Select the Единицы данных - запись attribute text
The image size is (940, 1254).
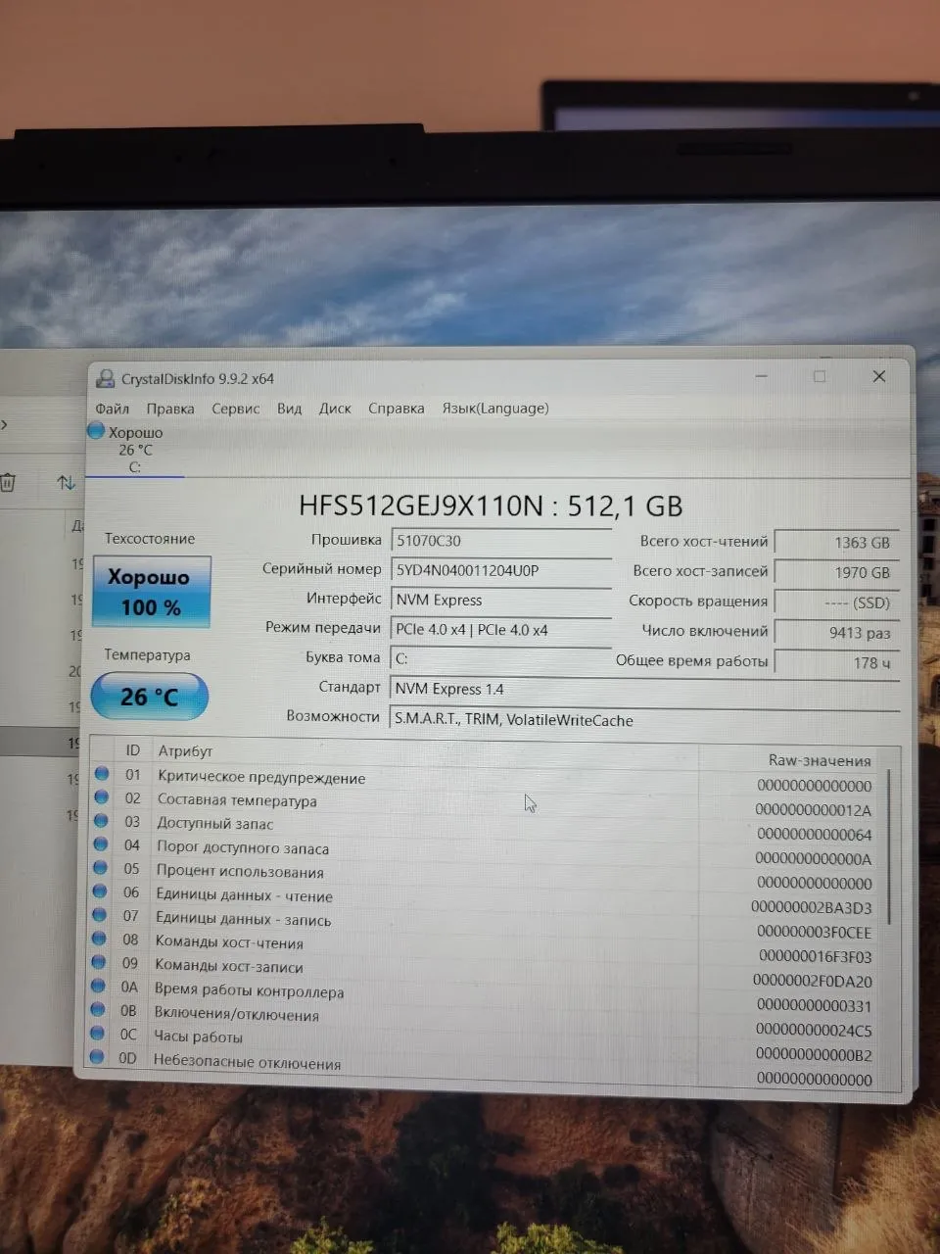click(244, 920)
